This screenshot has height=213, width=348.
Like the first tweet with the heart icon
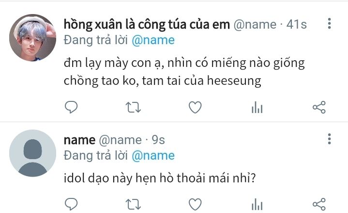195,107
